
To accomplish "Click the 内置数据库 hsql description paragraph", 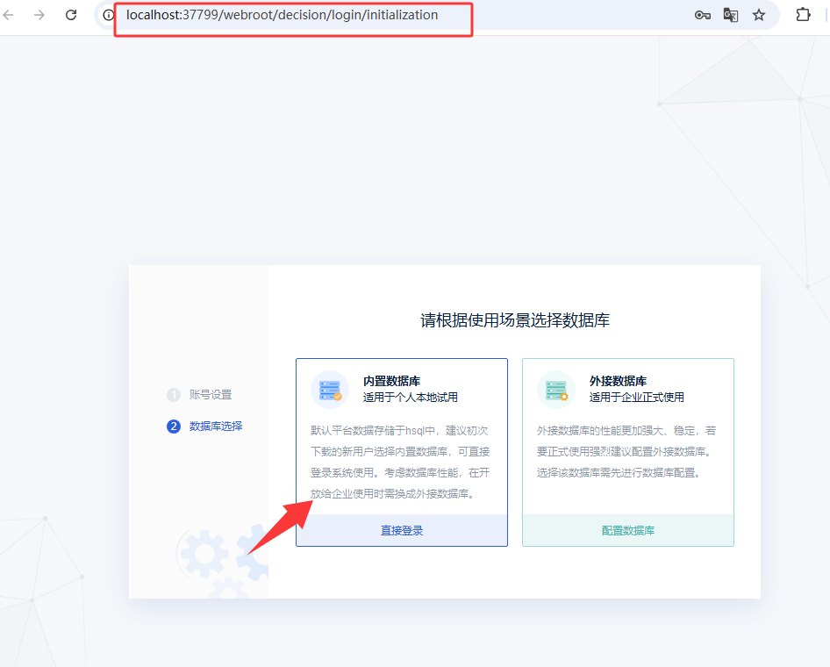I will point(400,463).
